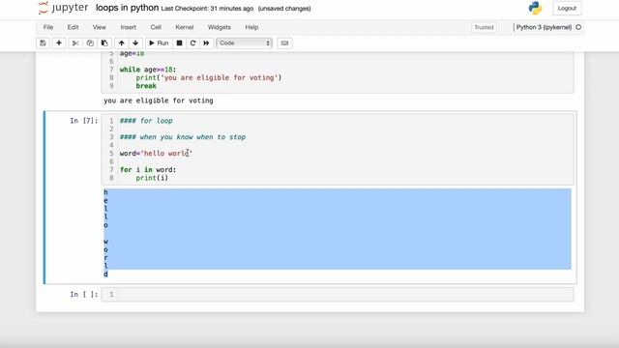The width and height of the screenshot is (619, 348).
Task: Click the kernel idle circle indicator
Action: tap(578, 27)
